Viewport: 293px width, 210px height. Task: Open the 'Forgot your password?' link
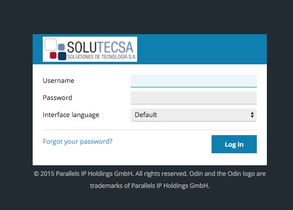pos(77,142)
